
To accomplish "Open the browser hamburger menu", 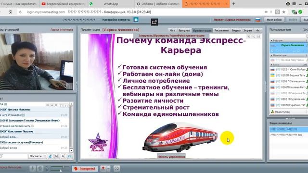I will [294, 4].
